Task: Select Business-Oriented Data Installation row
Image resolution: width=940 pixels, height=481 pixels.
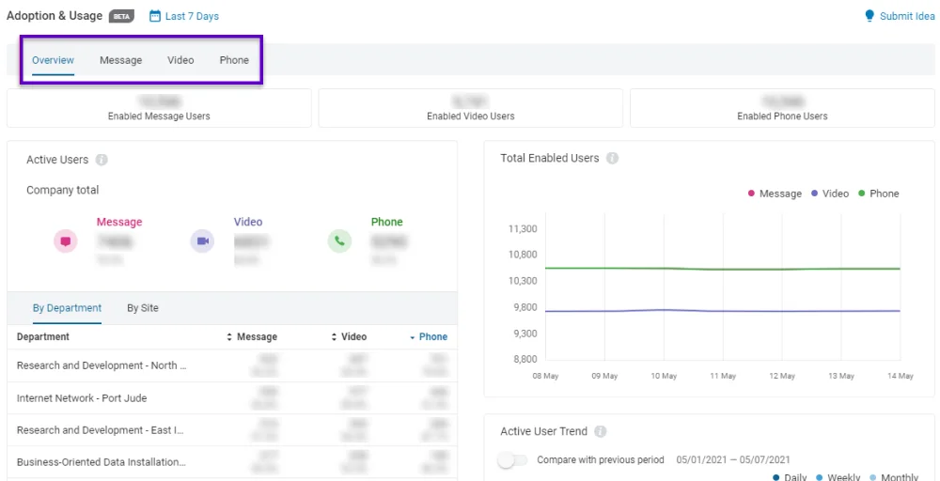Action: coord(232,462)
